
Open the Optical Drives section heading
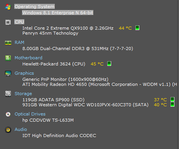30,114
